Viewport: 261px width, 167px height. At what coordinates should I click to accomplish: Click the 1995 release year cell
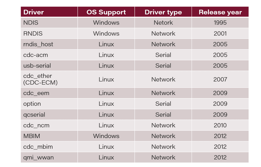220,23
